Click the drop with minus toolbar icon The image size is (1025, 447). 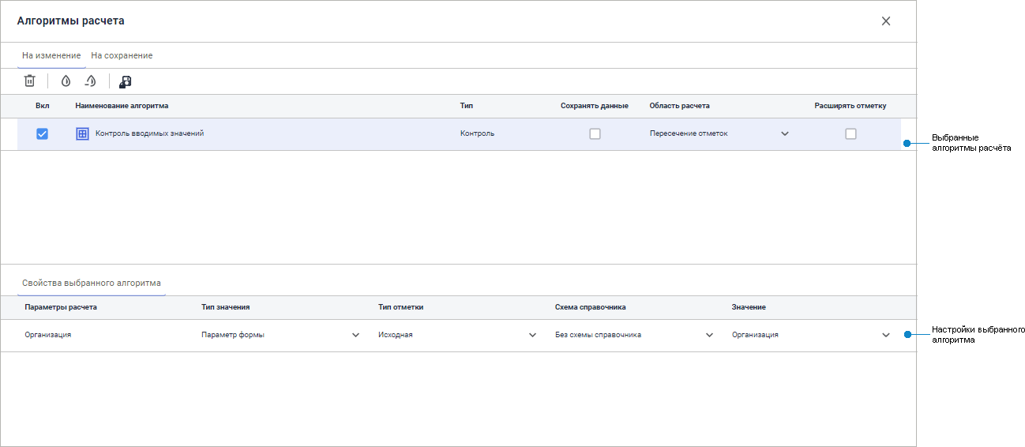coord(91,81)
